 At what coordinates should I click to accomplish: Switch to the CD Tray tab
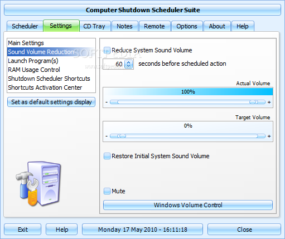95,26
